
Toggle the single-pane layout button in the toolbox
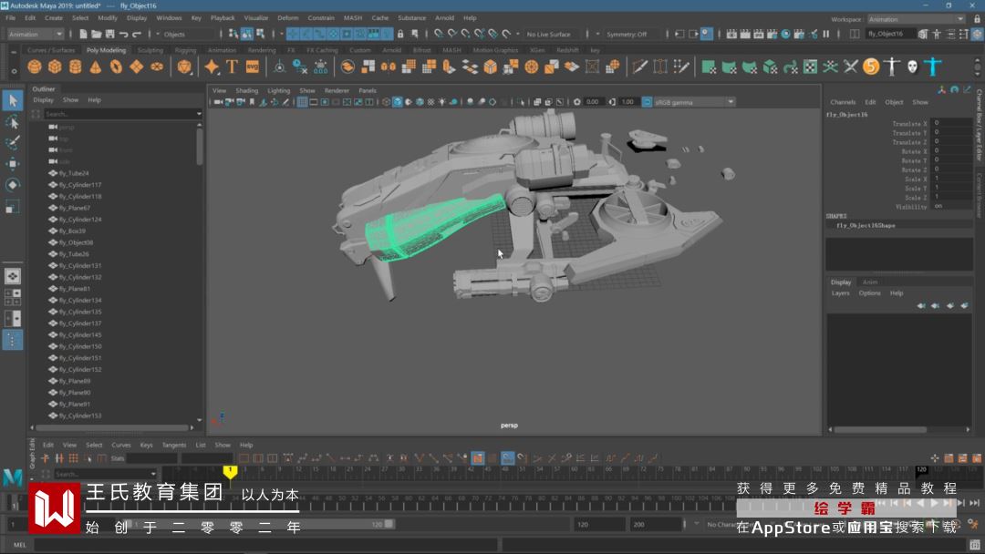[13, 276]
